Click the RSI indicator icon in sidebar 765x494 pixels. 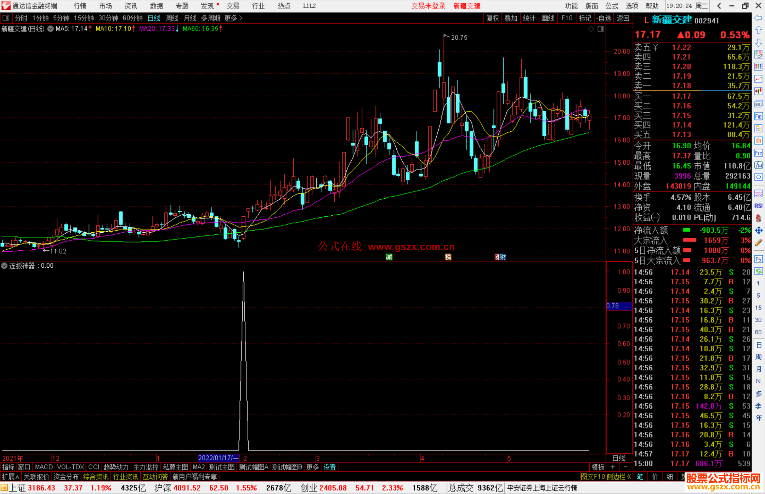click(758, 206)
